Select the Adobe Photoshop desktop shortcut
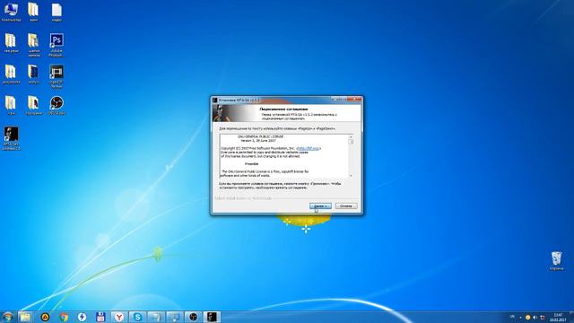Screen dimensions: 574x323 coord(57,46)
